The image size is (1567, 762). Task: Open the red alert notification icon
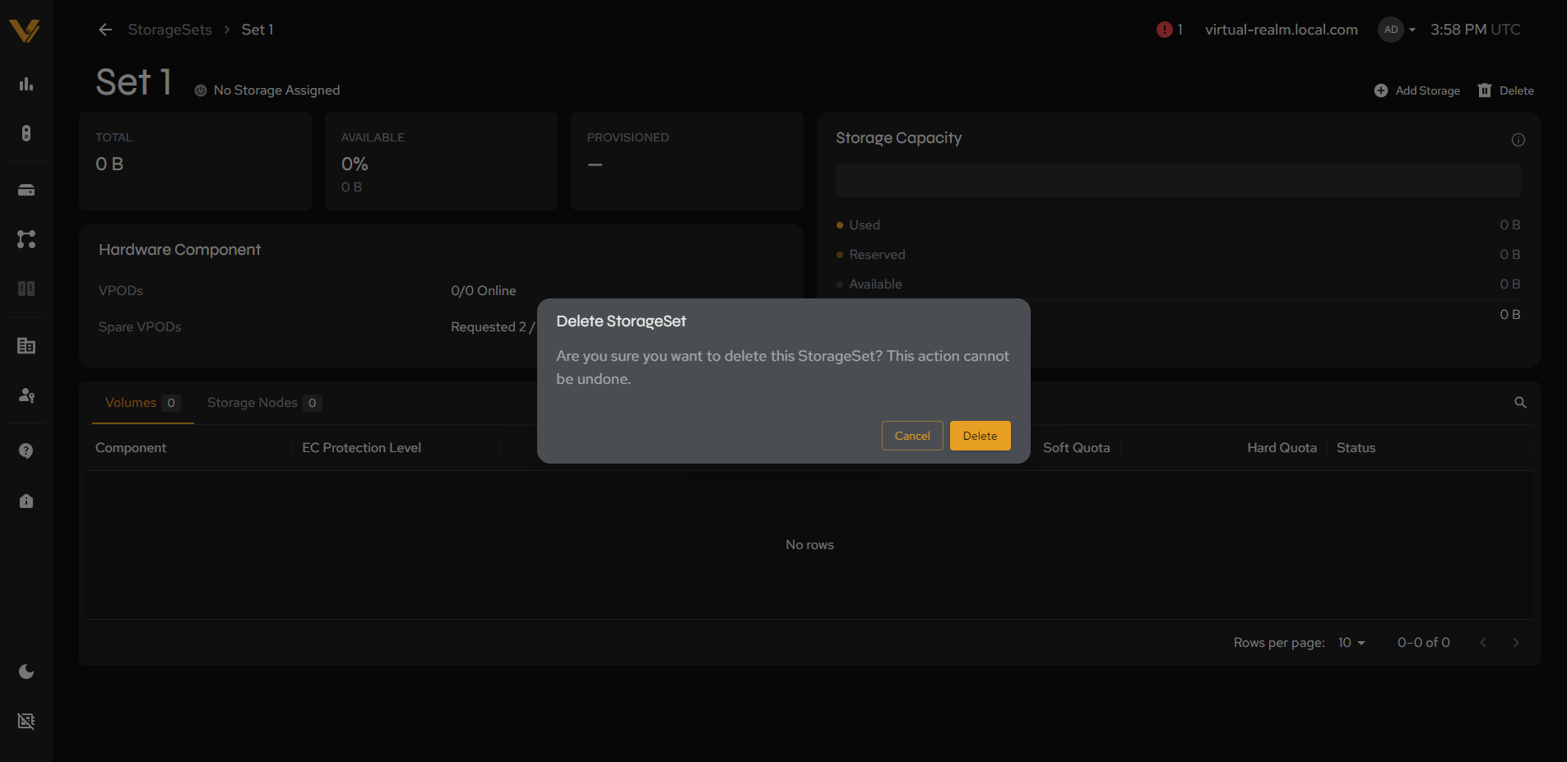(x=1164, y=30)
